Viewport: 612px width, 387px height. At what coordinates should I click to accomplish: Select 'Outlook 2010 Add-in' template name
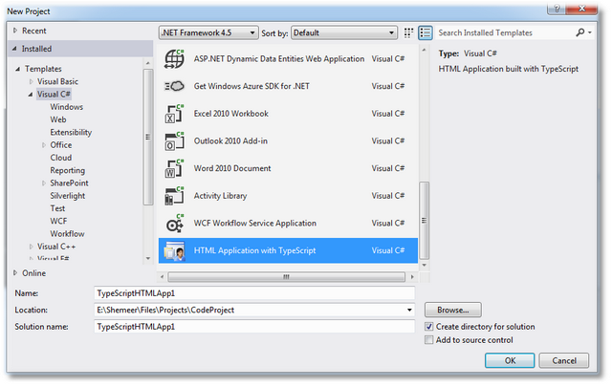coord(230,140)
